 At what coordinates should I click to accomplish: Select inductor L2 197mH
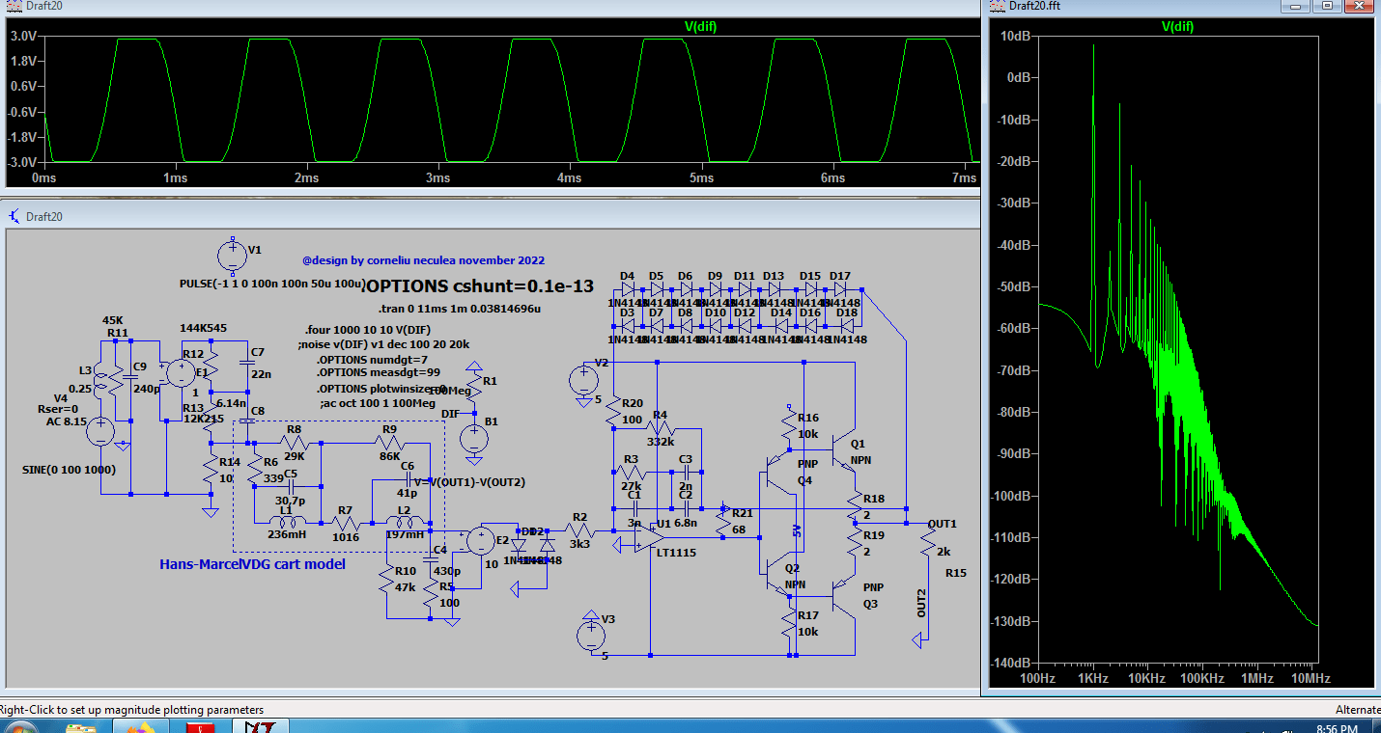[x=404, y=523]
